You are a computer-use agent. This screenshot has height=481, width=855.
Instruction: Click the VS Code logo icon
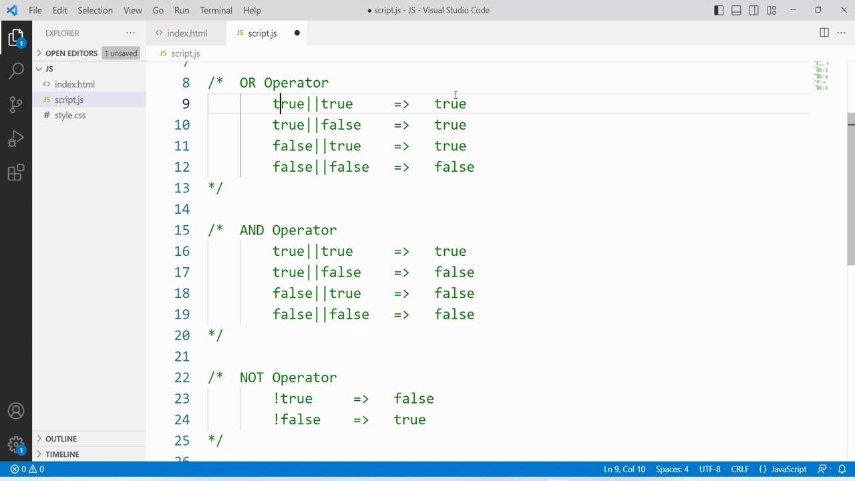click(x=12, y=10)
